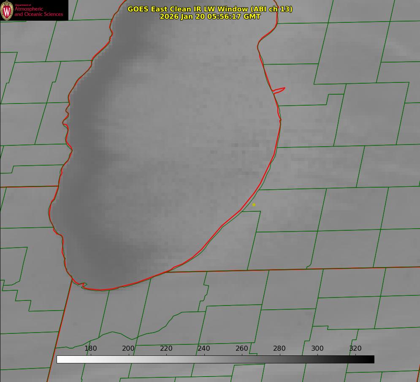The height and width of the screenshot is (382, 420).
Task: Select the 300 label on the colorbar
Action: coord(317,349)
